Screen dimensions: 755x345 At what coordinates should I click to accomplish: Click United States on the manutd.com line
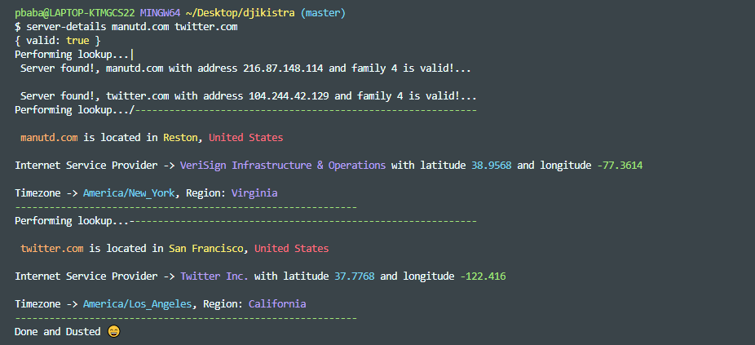[x=246, y=138]
